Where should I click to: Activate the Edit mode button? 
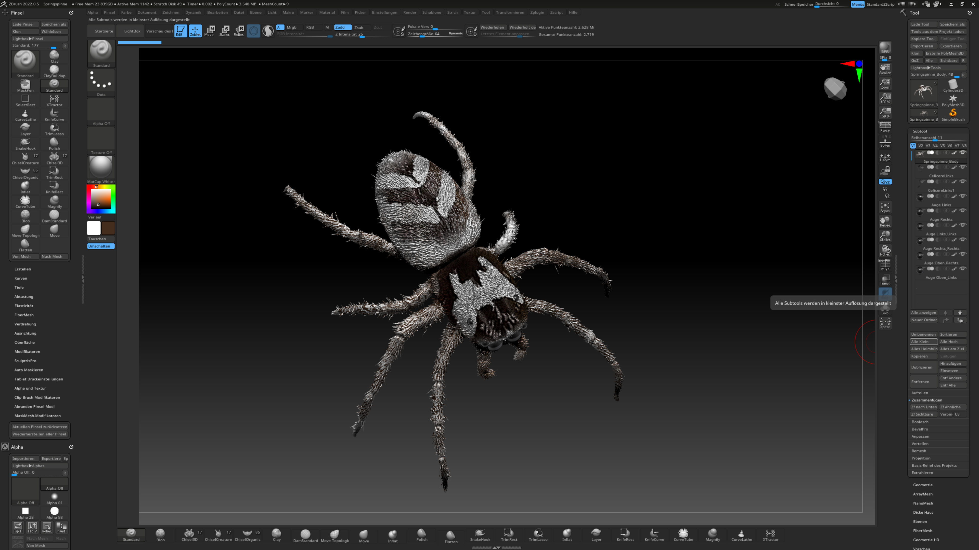pyautogui.click(x=181, y=31)
